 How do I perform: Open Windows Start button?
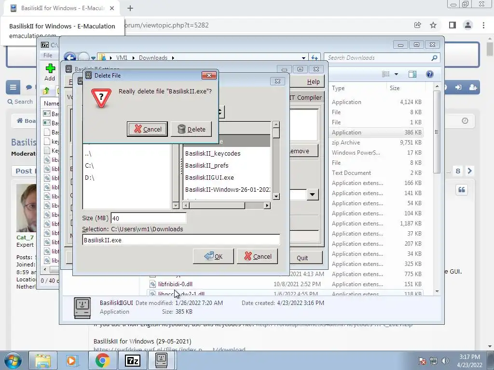[x=13, y=360]
